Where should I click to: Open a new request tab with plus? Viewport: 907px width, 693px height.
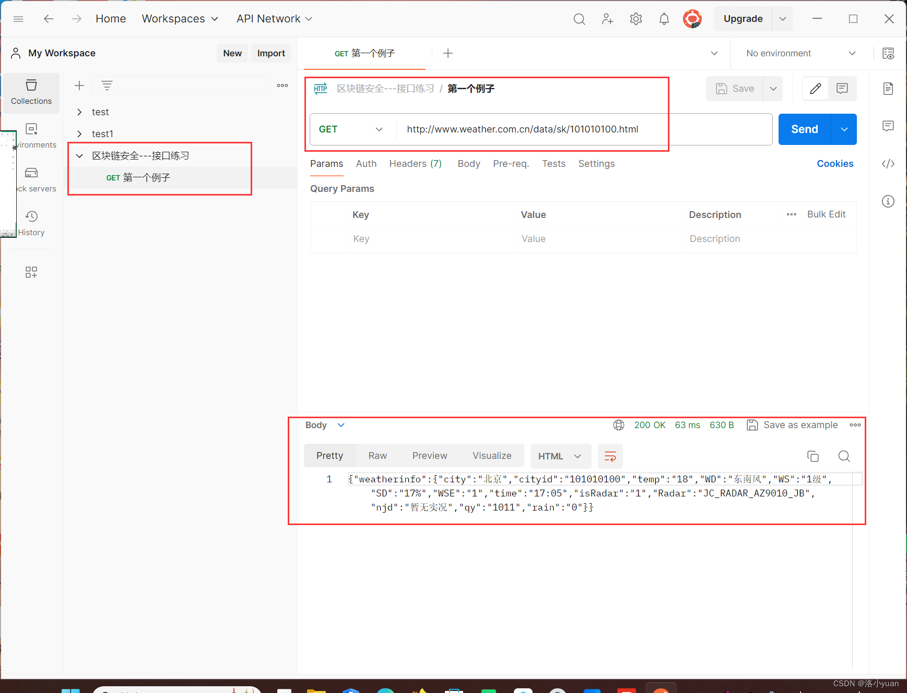(448, 53)
